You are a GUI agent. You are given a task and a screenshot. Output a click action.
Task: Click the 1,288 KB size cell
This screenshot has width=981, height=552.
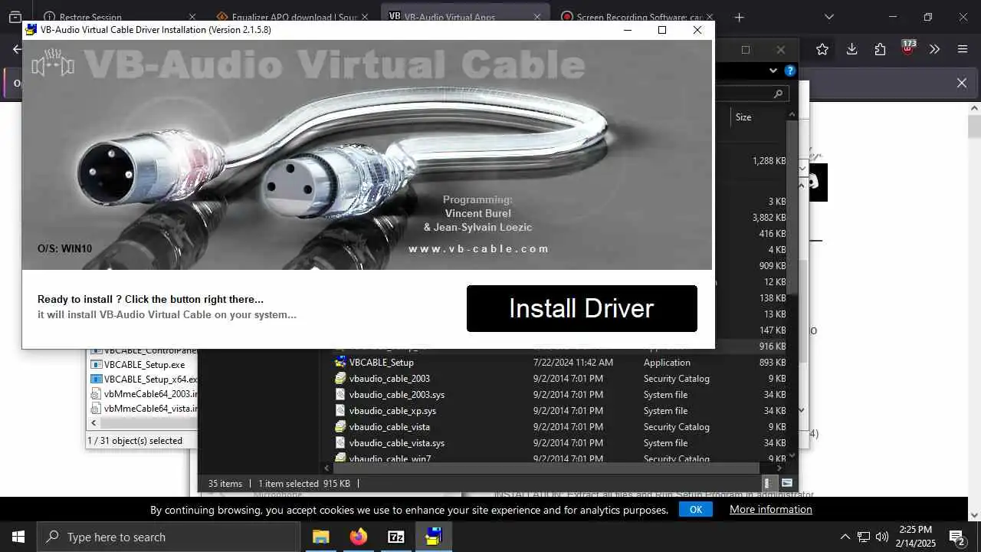pyautogui.click(x=769, y=161)
